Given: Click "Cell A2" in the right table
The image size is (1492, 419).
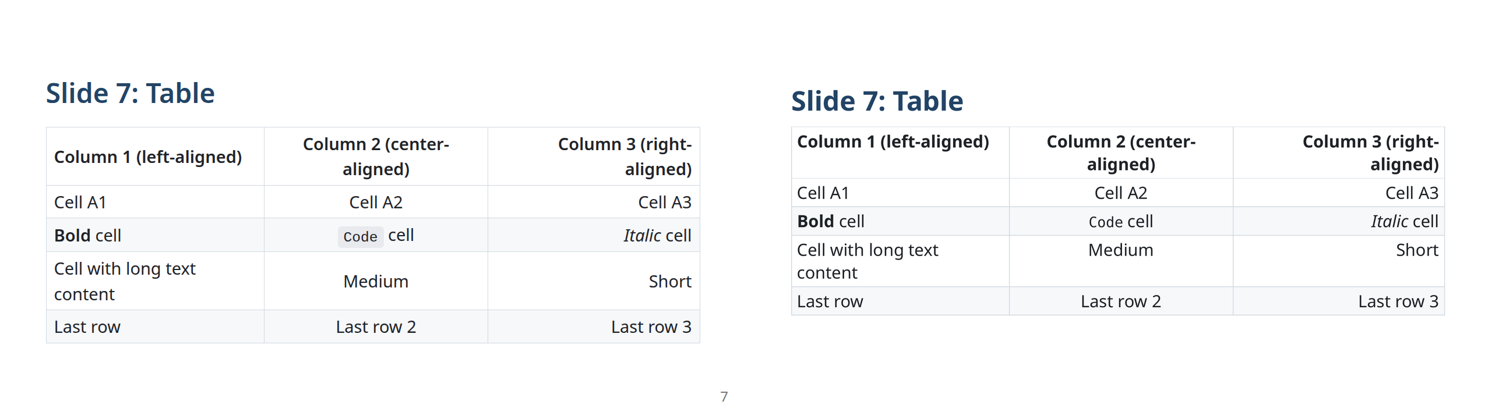Looking at the screenshot, I should [x=1120, y=193].
